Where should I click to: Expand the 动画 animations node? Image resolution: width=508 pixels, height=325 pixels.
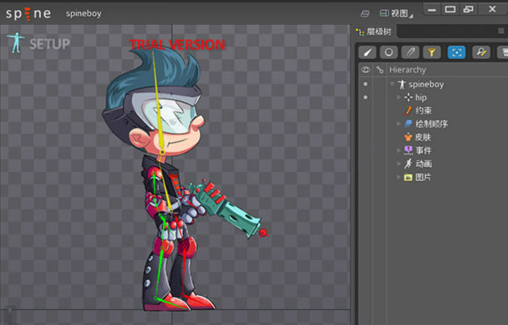click(x=399, y=164)
